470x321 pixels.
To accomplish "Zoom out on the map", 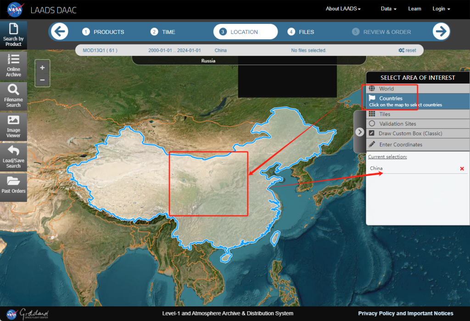I will [x=42, y=80].
